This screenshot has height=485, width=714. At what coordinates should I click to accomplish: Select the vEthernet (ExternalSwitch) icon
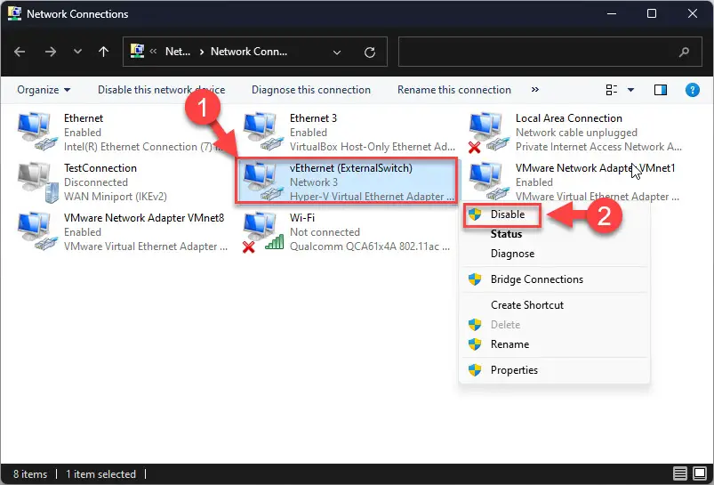pyautogui.click(x=263, y=182)
